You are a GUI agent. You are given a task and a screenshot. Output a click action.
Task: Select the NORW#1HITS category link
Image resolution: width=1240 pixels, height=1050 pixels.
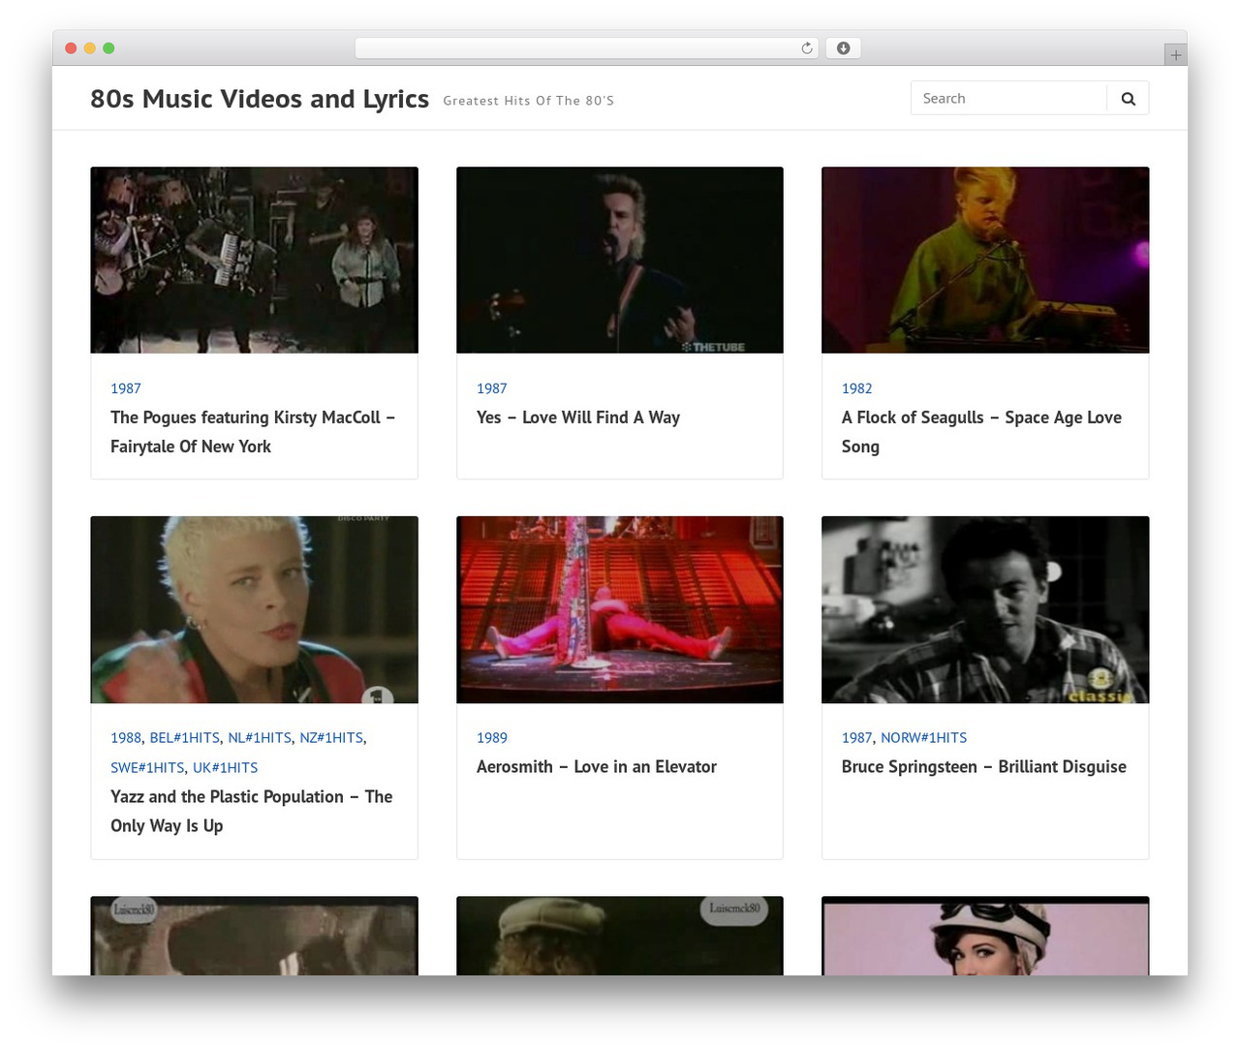coord(924,738)
